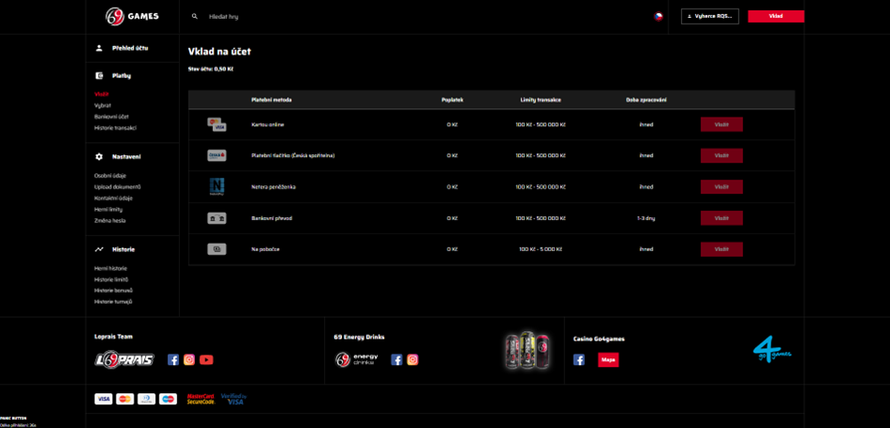The width and height of the screenshot is (890, 428).
Task: Click the Maestro logo in the footer
Action: tap(168, 399)
